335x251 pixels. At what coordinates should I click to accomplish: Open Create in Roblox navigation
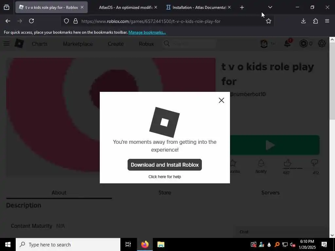[115, 44]
